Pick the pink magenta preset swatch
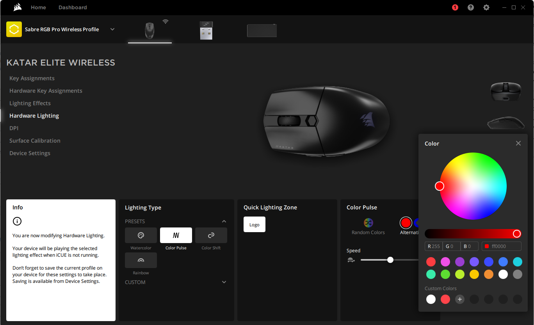The image size is (534, 325). coord(445,262)
